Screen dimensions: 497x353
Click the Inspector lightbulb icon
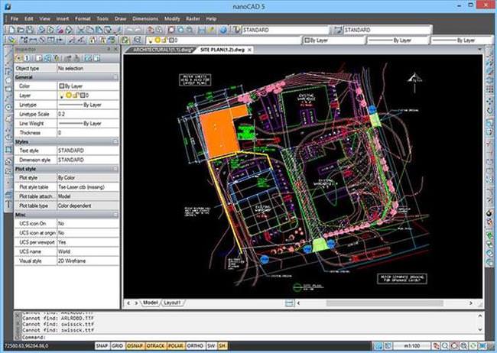point(57,58)
